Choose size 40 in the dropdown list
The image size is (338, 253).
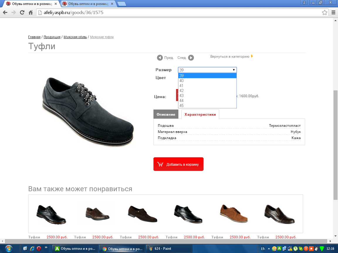207,81
